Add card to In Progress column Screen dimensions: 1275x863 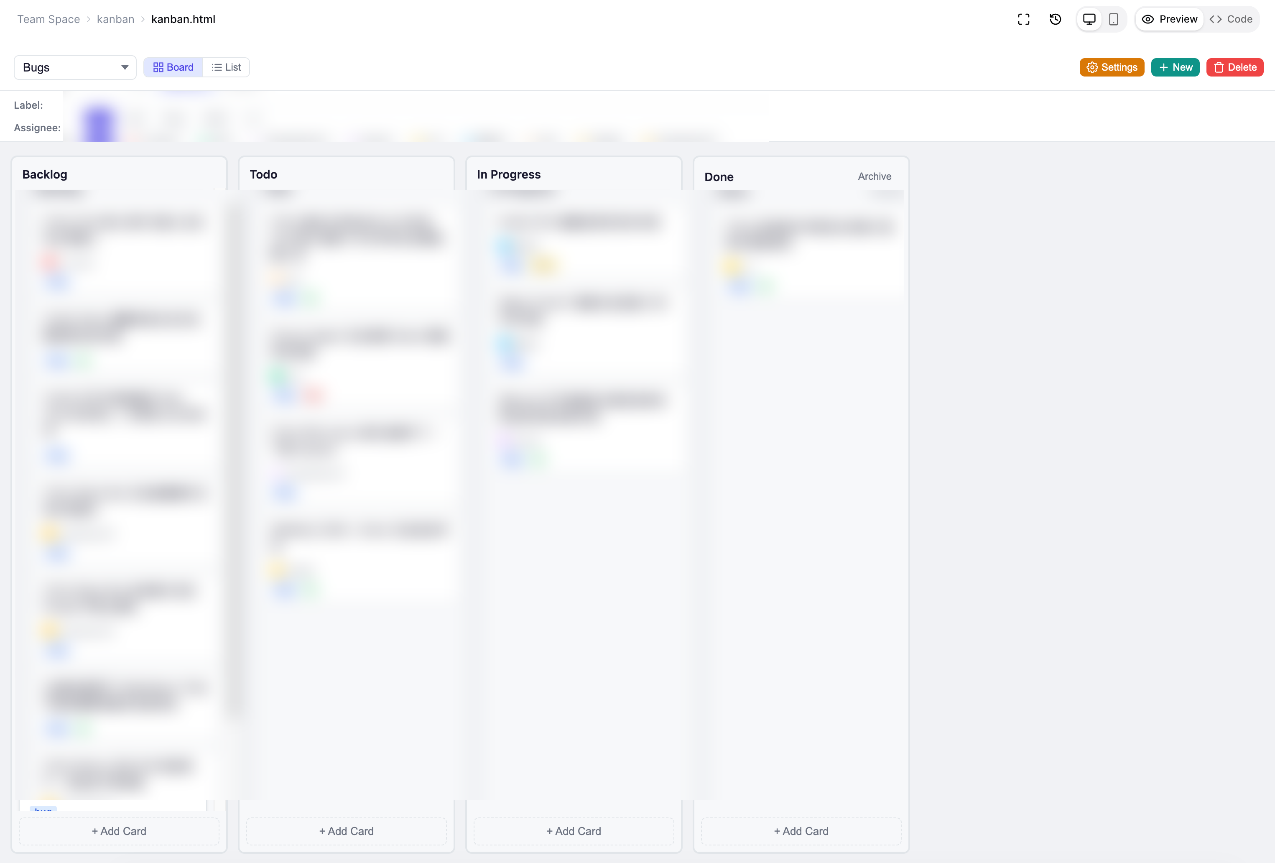pyautogui.click(x=573, y=831)
